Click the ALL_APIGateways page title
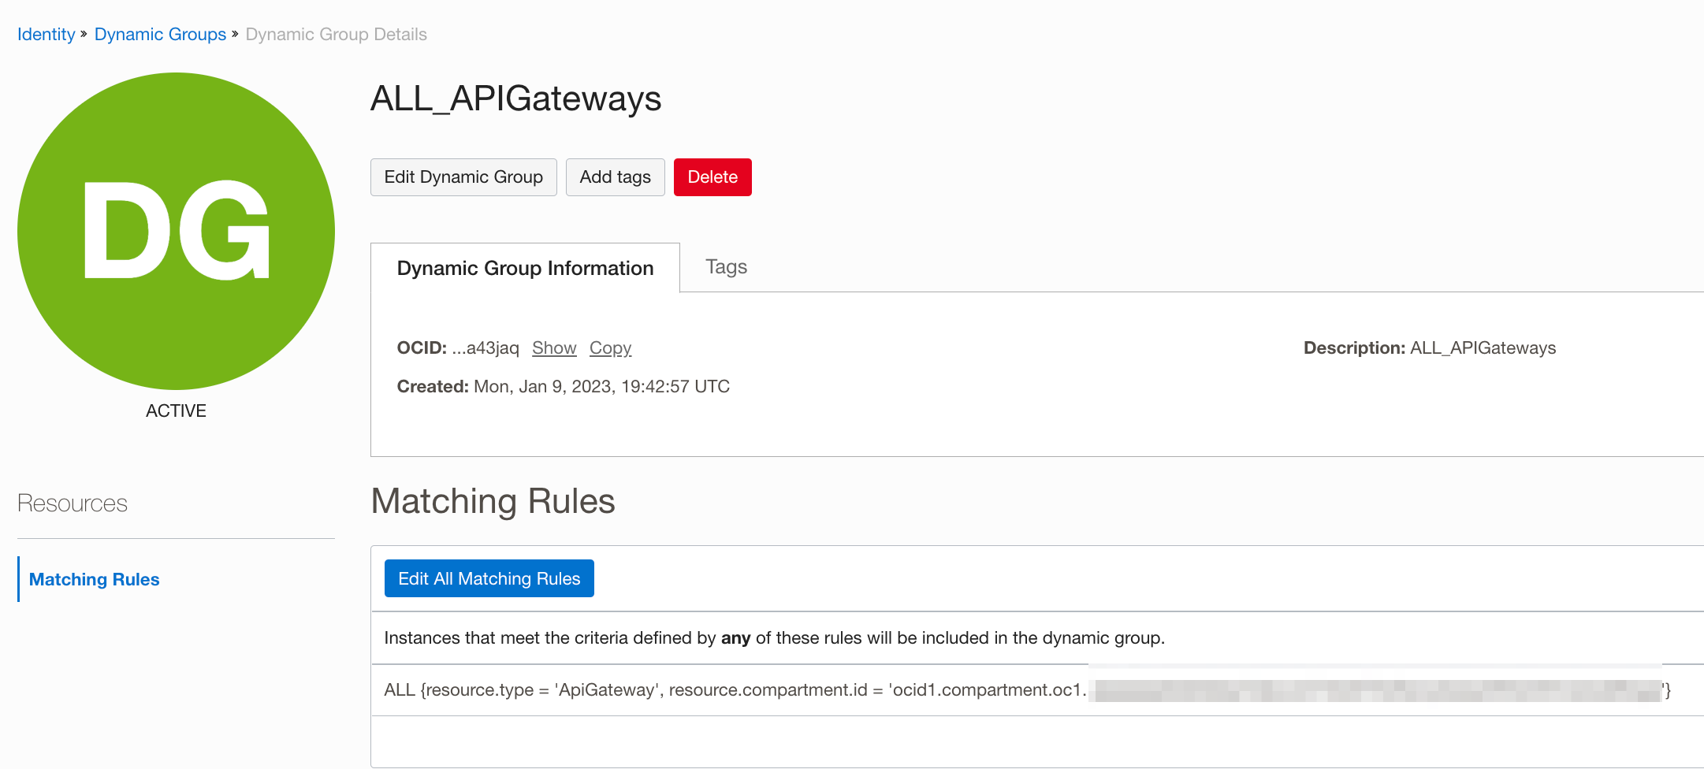This screenshot has height=769, width=1704. click(x=515, y=99)
